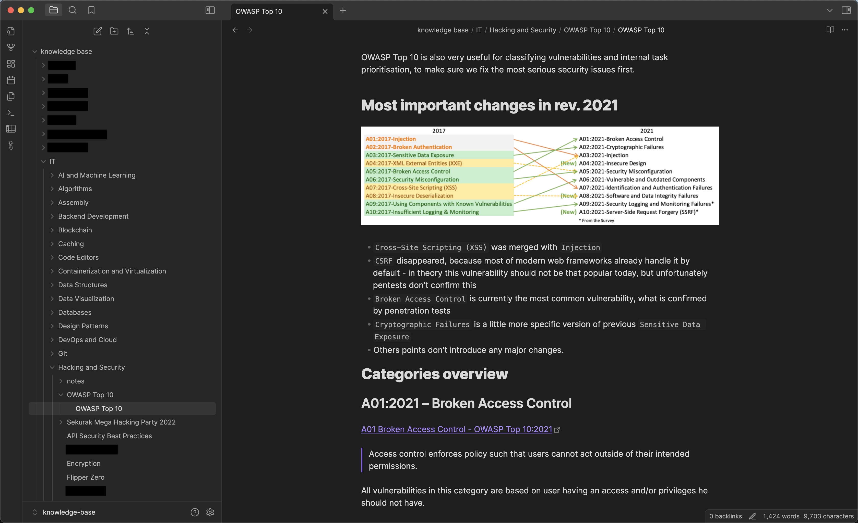858x523 pixels.
Task: Click the new folder icon above file list
Action: click(114, 31)
